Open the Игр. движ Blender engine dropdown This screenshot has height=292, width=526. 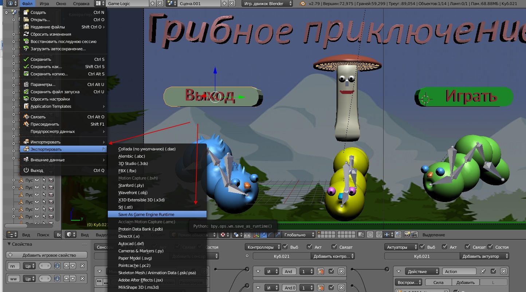(267, 3)
